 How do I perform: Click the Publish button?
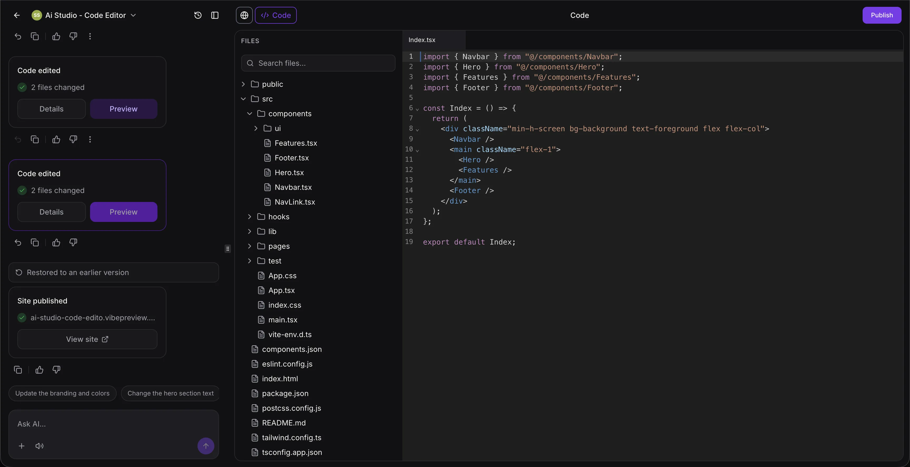click(x=882, y=15)
